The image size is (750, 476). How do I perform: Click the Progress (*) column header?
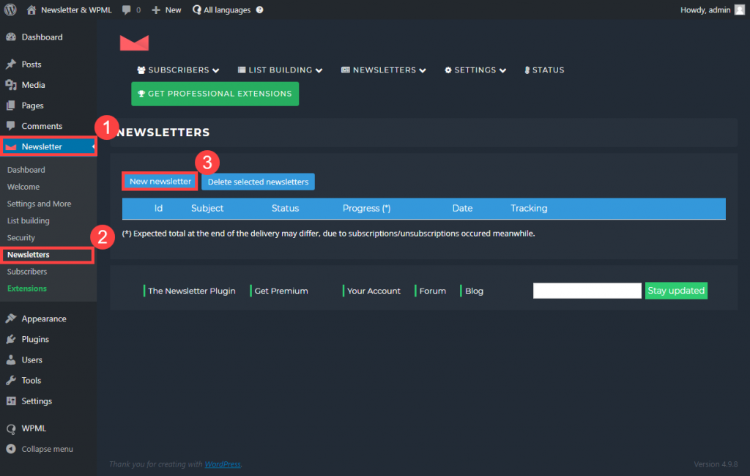(366, 208)
